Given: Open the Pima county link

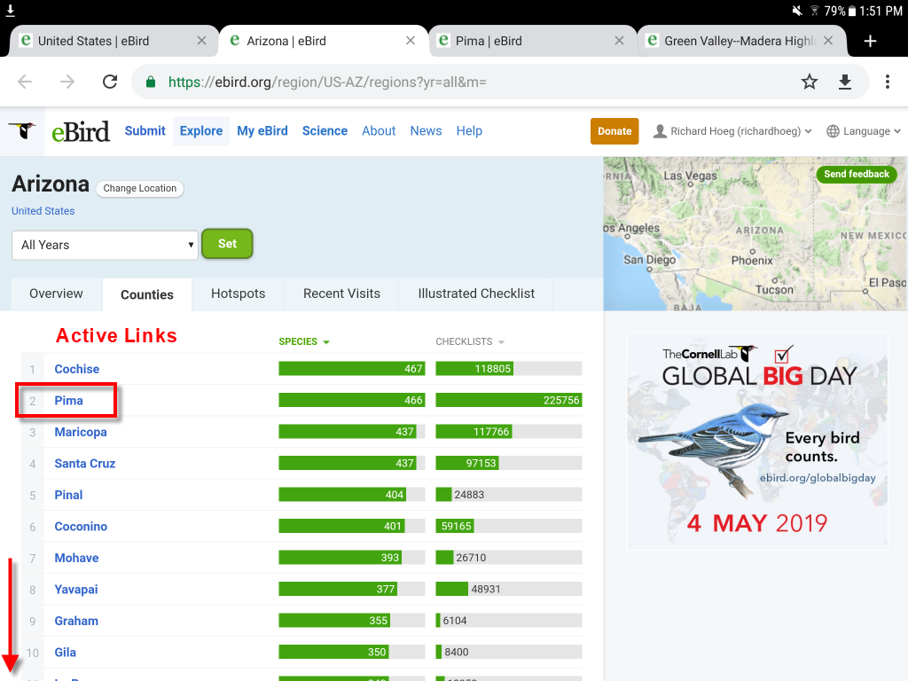Looking at the screenshot, I should 68,400.
